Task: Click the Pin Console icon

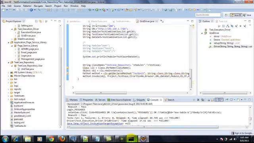Action: point(227,100)
